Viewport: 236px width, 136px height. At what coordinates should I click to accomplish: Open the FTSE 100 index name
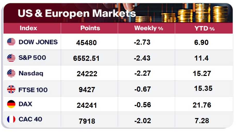click(x=33, y=90)
